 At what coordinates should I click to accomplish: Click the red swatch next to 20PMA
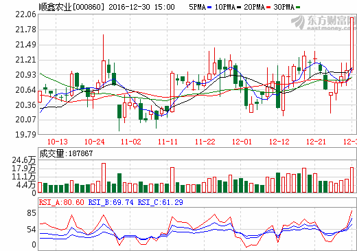point(268,8)
